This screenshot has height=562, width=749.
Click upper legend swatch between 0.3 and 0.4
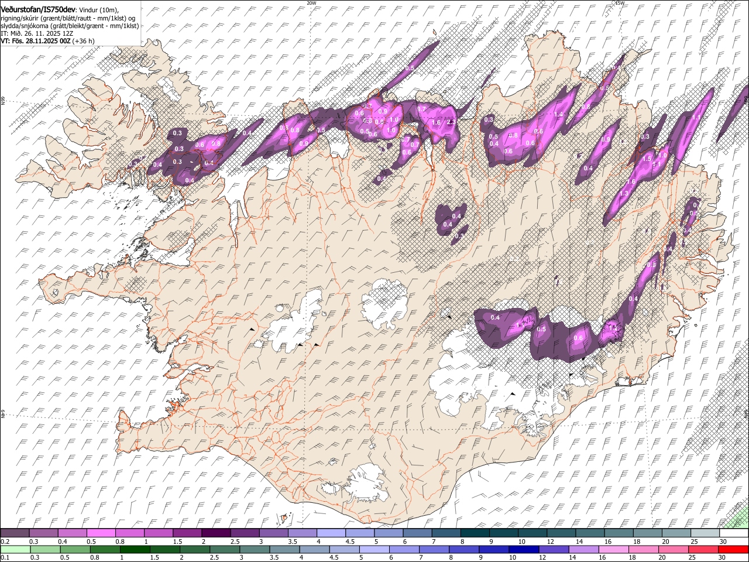43,533
